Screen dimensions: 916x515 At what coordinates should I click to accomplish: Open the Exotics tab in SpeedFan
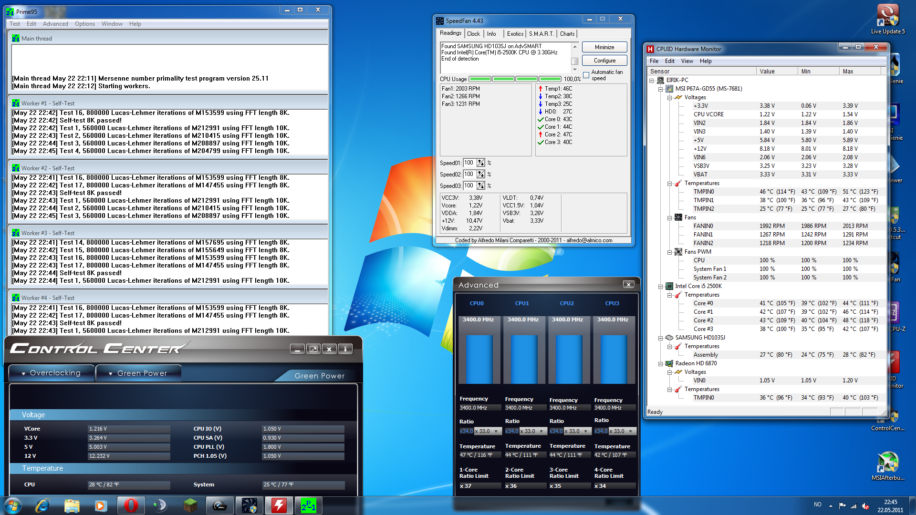pos(515,34)
